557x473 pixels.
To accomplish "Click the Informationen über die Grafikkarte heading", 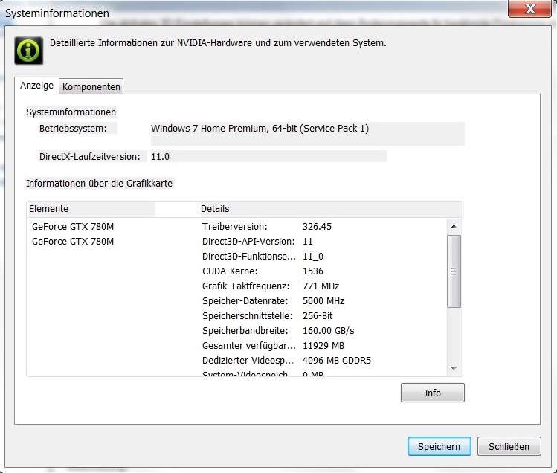I will pyautogui.click(x=99, y=184).
